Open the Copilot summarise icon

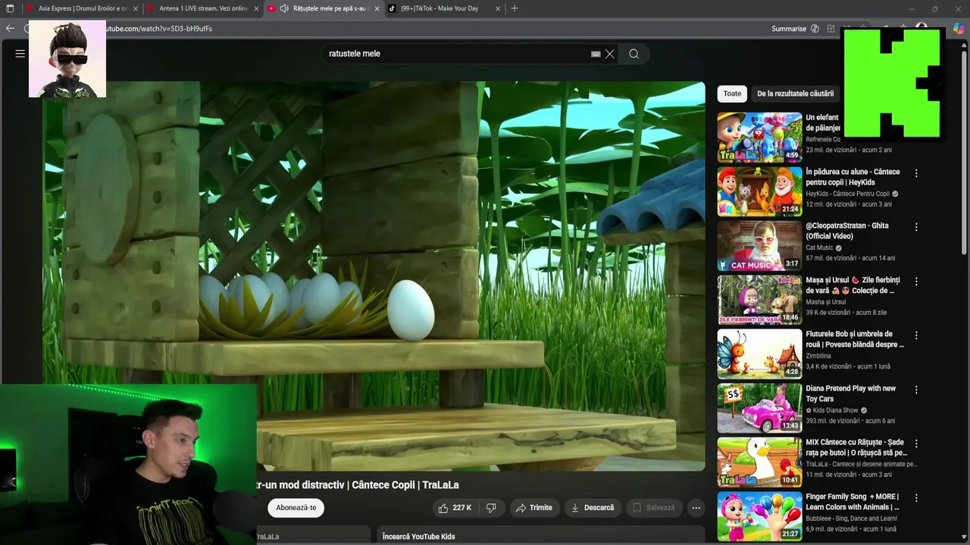click(815, 29)
